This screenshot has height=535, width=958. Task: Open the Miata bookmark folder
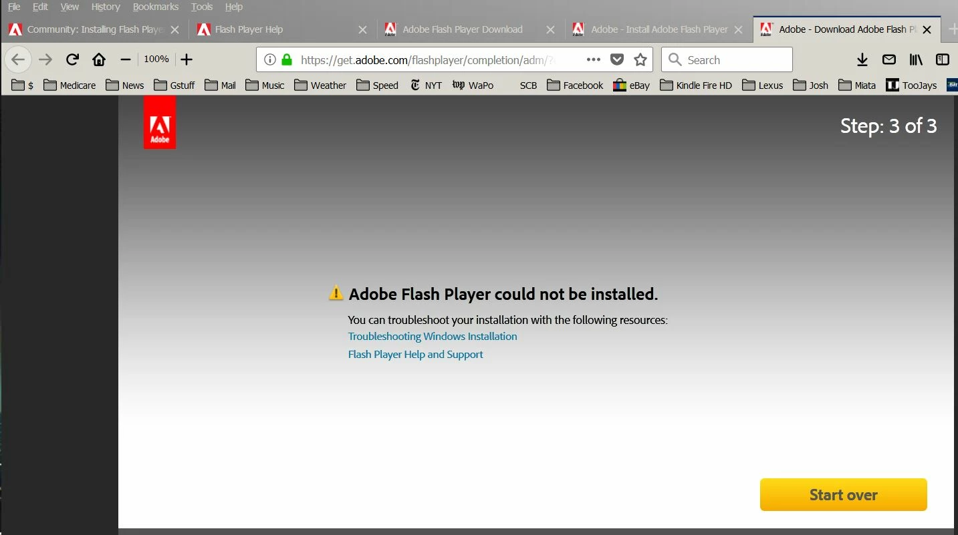coord(856,85)
